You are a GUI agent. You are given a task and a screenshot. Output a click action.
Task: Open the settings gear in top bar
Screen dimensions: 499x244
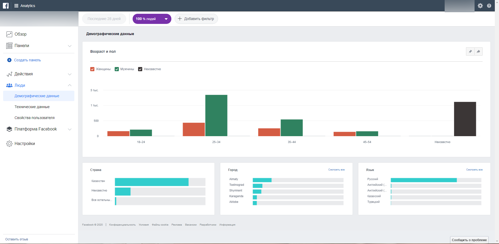pyautogui.click(x=480, y=6)
